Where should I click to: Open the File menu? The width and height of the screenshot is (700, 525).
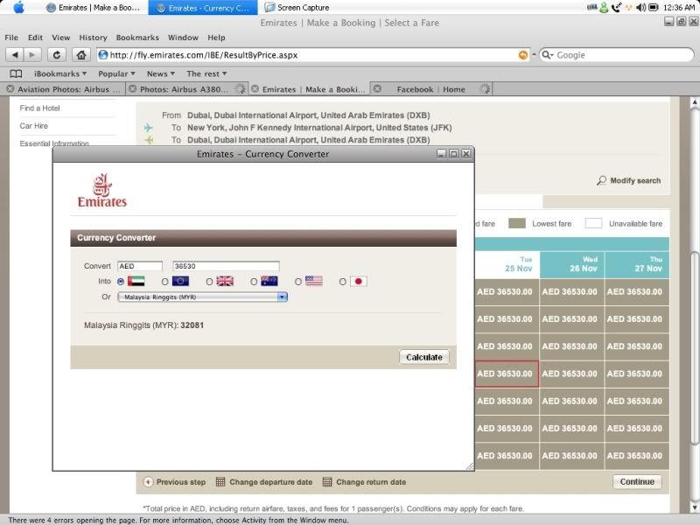pos(11,38)
